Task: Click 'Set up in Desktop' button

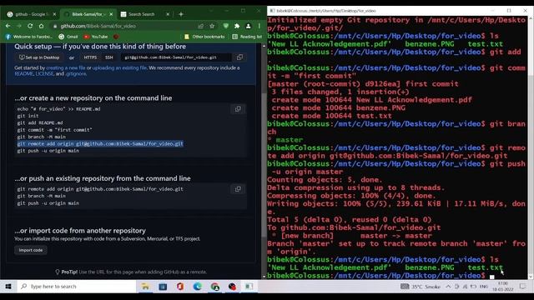Action: 39,57
